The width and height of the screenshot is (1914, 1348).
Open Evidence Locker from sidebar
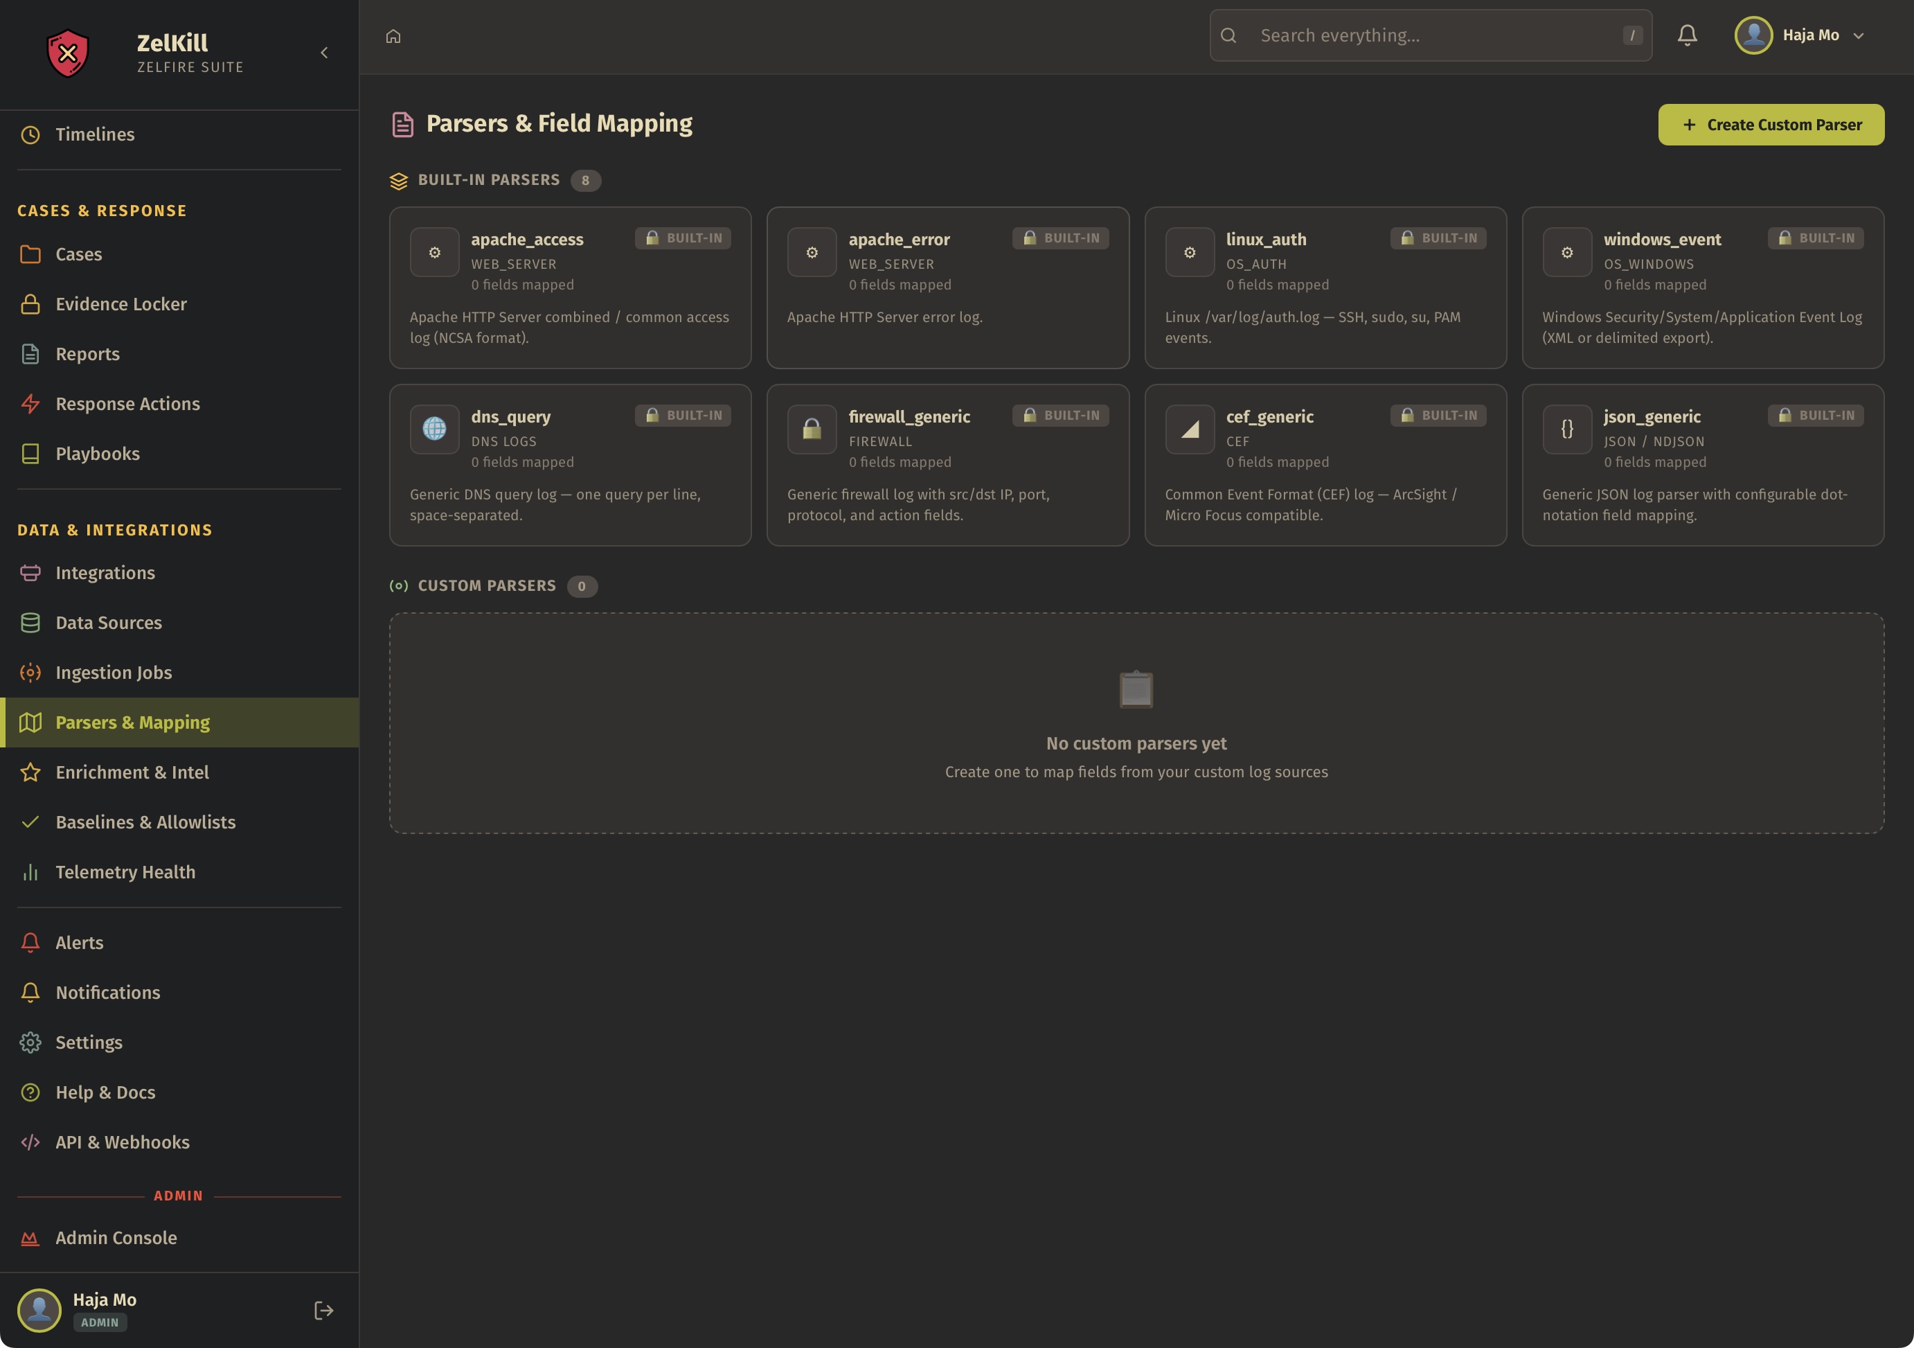[x=121, y=304]
